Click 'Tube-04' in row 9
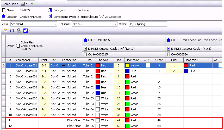The width and height of the screenshot is (224, 130). point(89,110)
